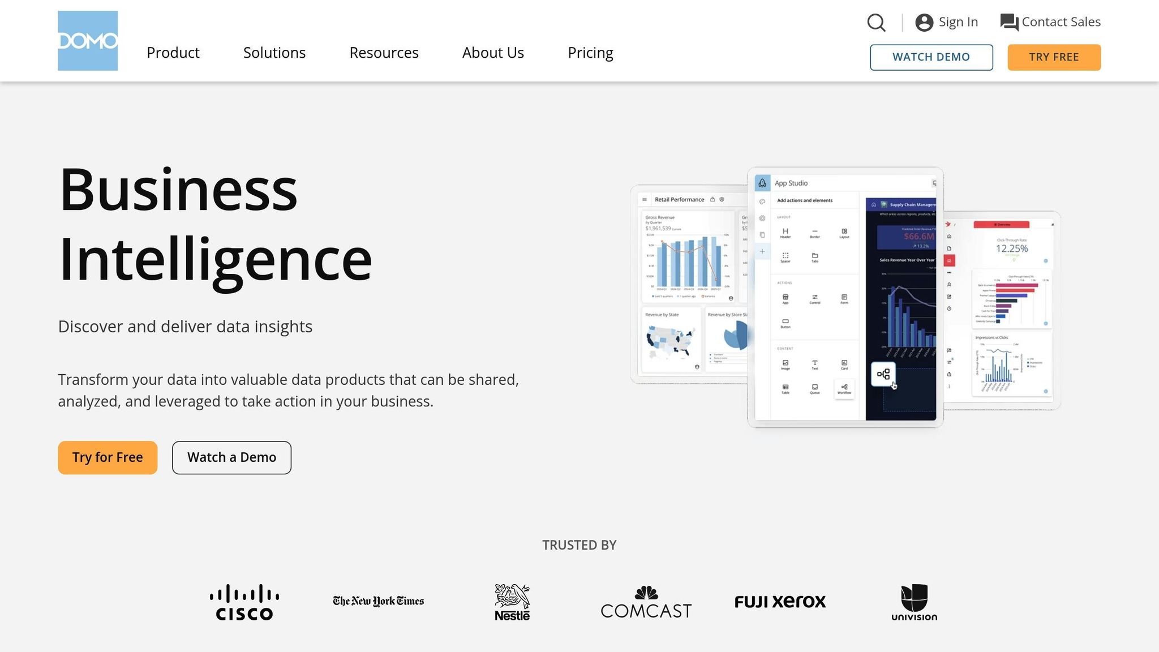Open the Product menu

point(173,53)
